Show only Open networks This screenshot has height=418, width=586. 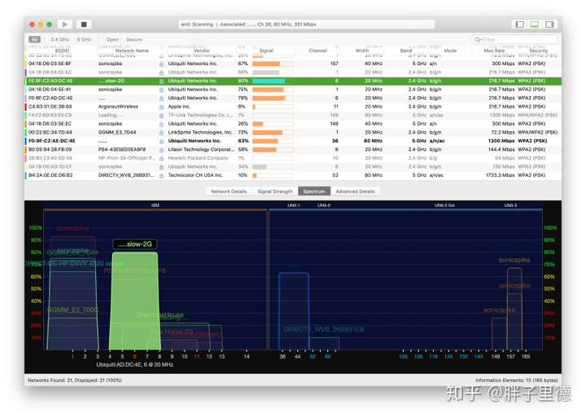pyautogui.click(x=112, y=39)
